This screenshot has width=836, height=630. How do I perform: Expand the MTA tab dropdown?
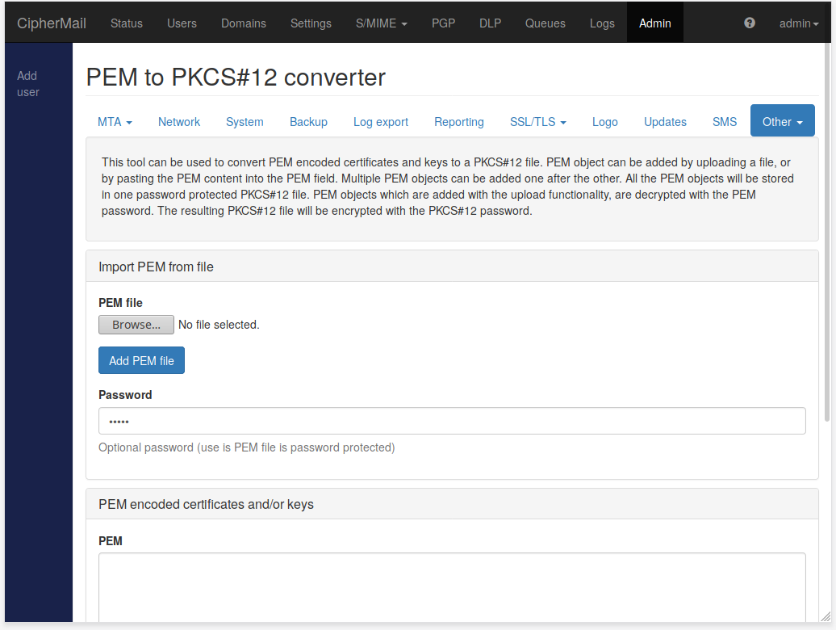coord(115,122)
